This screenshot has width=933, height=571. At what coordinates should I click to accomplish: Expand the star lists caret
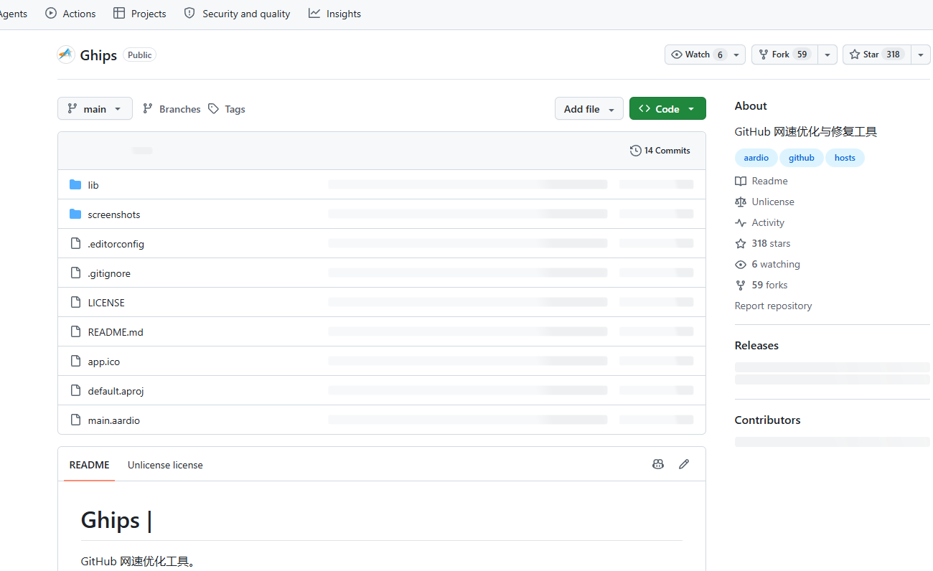tap(921, 55)
